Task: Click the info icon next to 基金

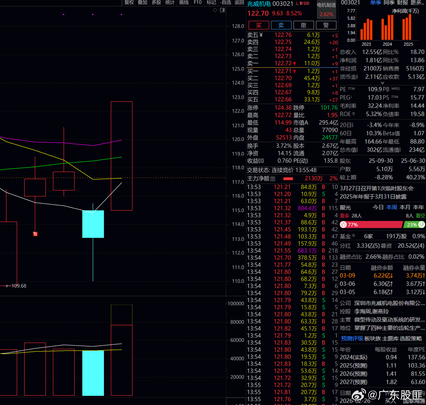Action: pyautogui.click(x=354, y=236)
